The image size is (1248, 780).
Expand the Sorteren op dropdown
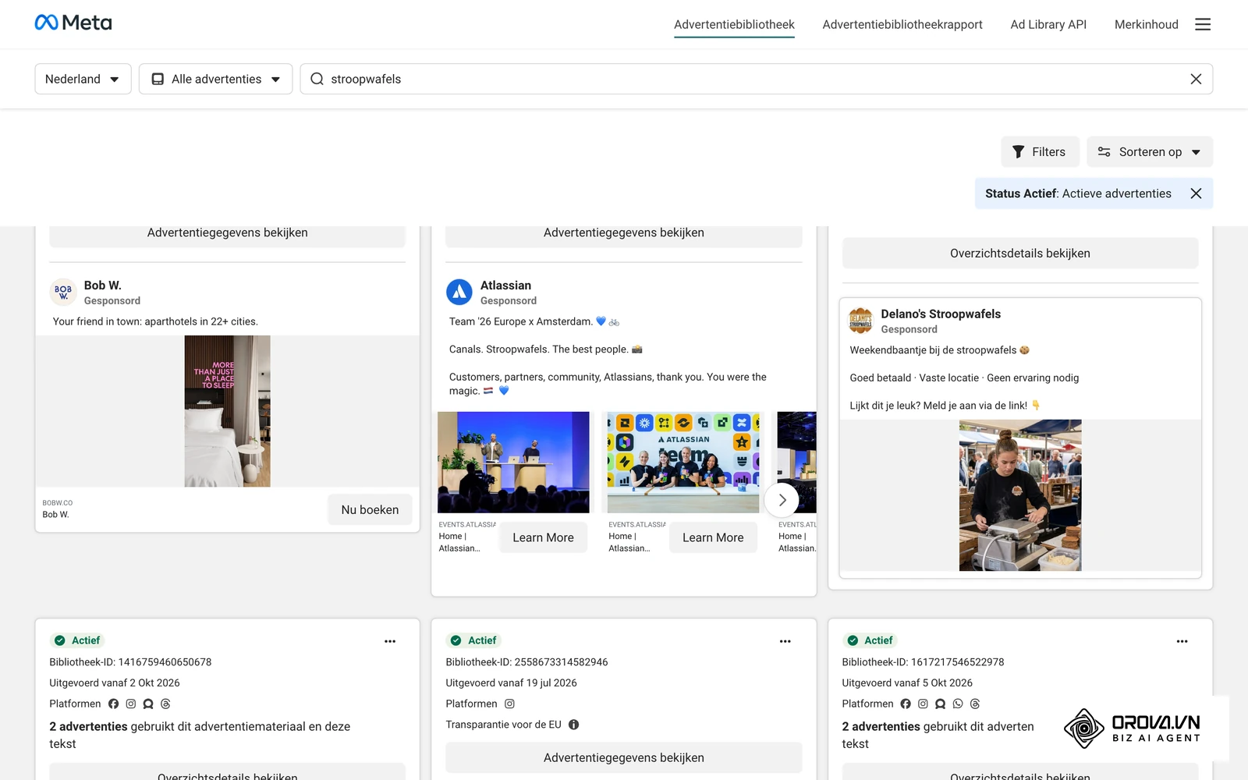pyautogui.click(x=1150, y=151)
